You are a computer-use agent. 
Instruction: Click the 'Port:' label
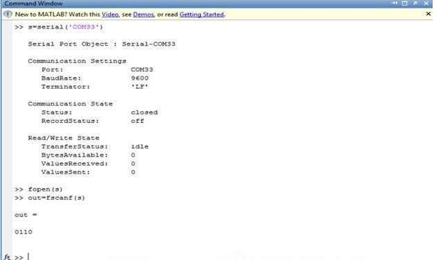click(52, 69)
